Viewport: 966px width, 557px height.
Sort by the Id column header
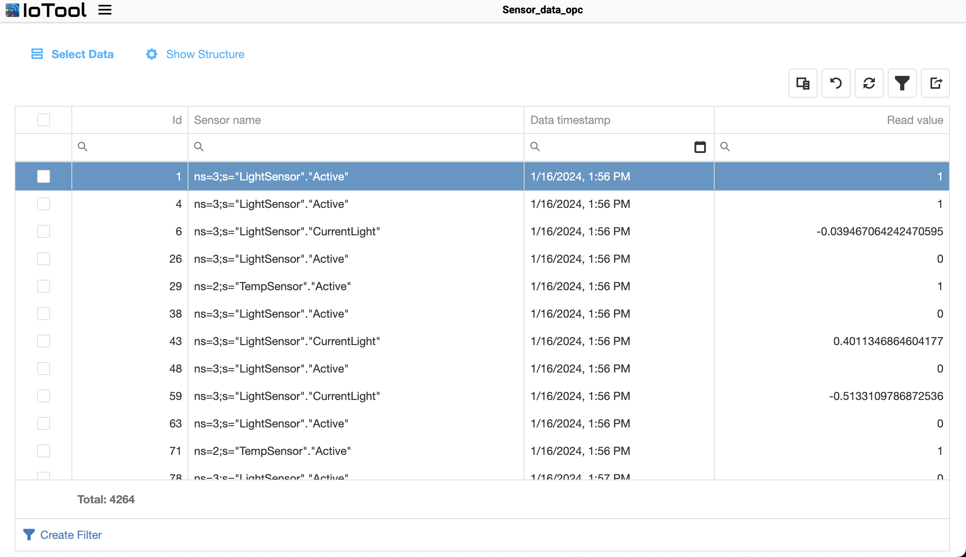tap(130, 120)
